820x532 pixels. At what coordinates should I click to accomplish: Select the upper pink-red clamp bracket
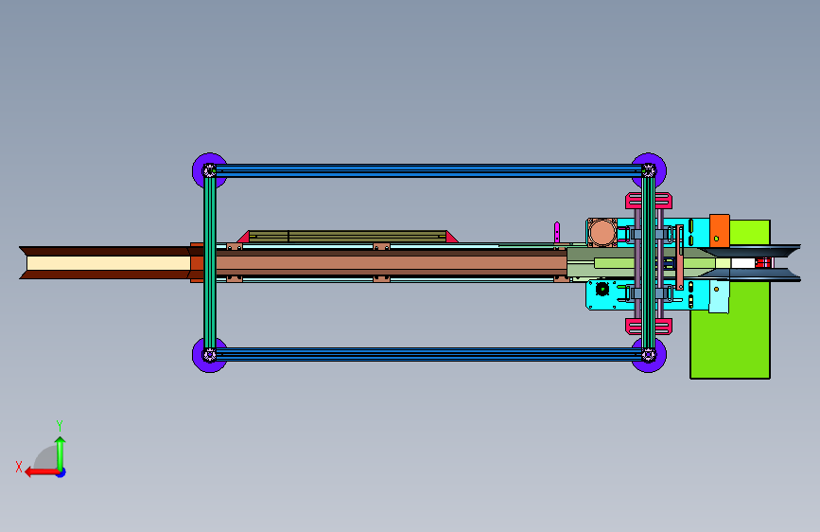[649, 201]
